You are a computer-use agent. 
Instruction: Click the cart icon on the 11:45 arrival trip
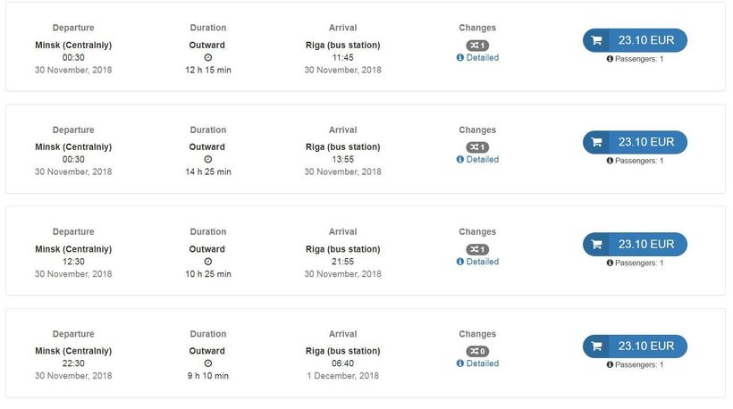tap(596, 40)
